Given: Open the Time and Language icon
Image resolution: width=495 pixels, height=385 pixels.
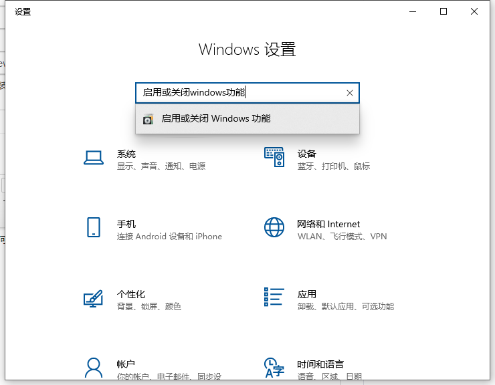Looking at the screenshot, I should [274, 367].
